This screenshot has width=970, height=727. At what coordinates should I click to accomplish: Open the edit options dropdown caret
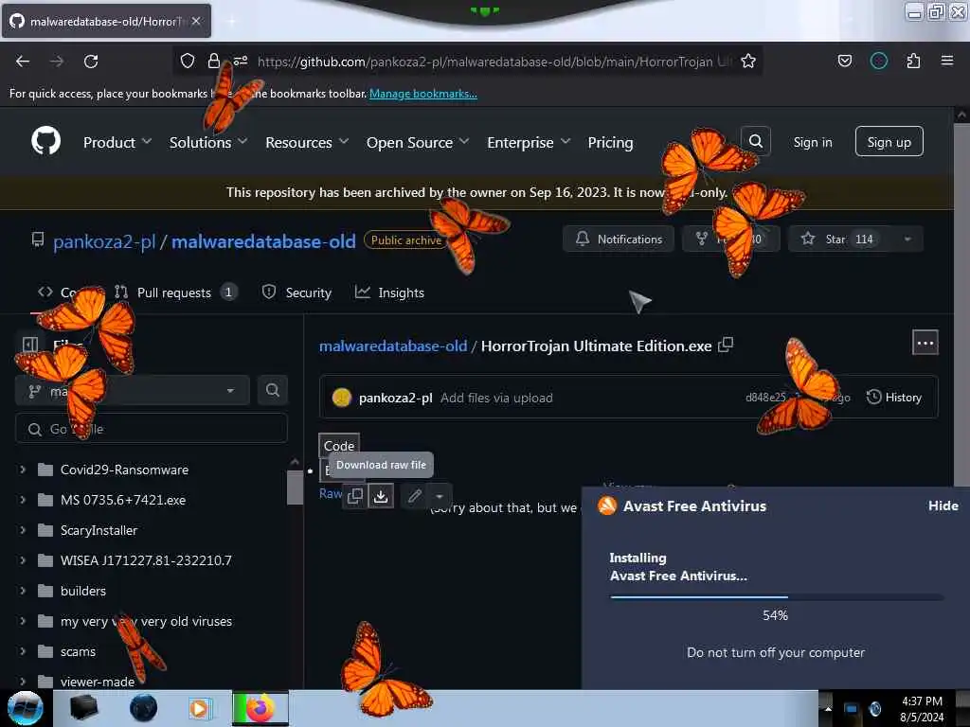440,496
